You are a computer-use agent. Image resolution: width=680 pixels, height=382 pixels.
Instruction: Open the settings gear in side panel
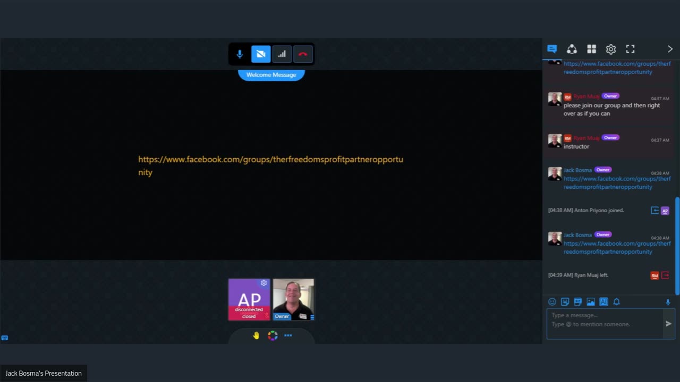click(611, 49)
